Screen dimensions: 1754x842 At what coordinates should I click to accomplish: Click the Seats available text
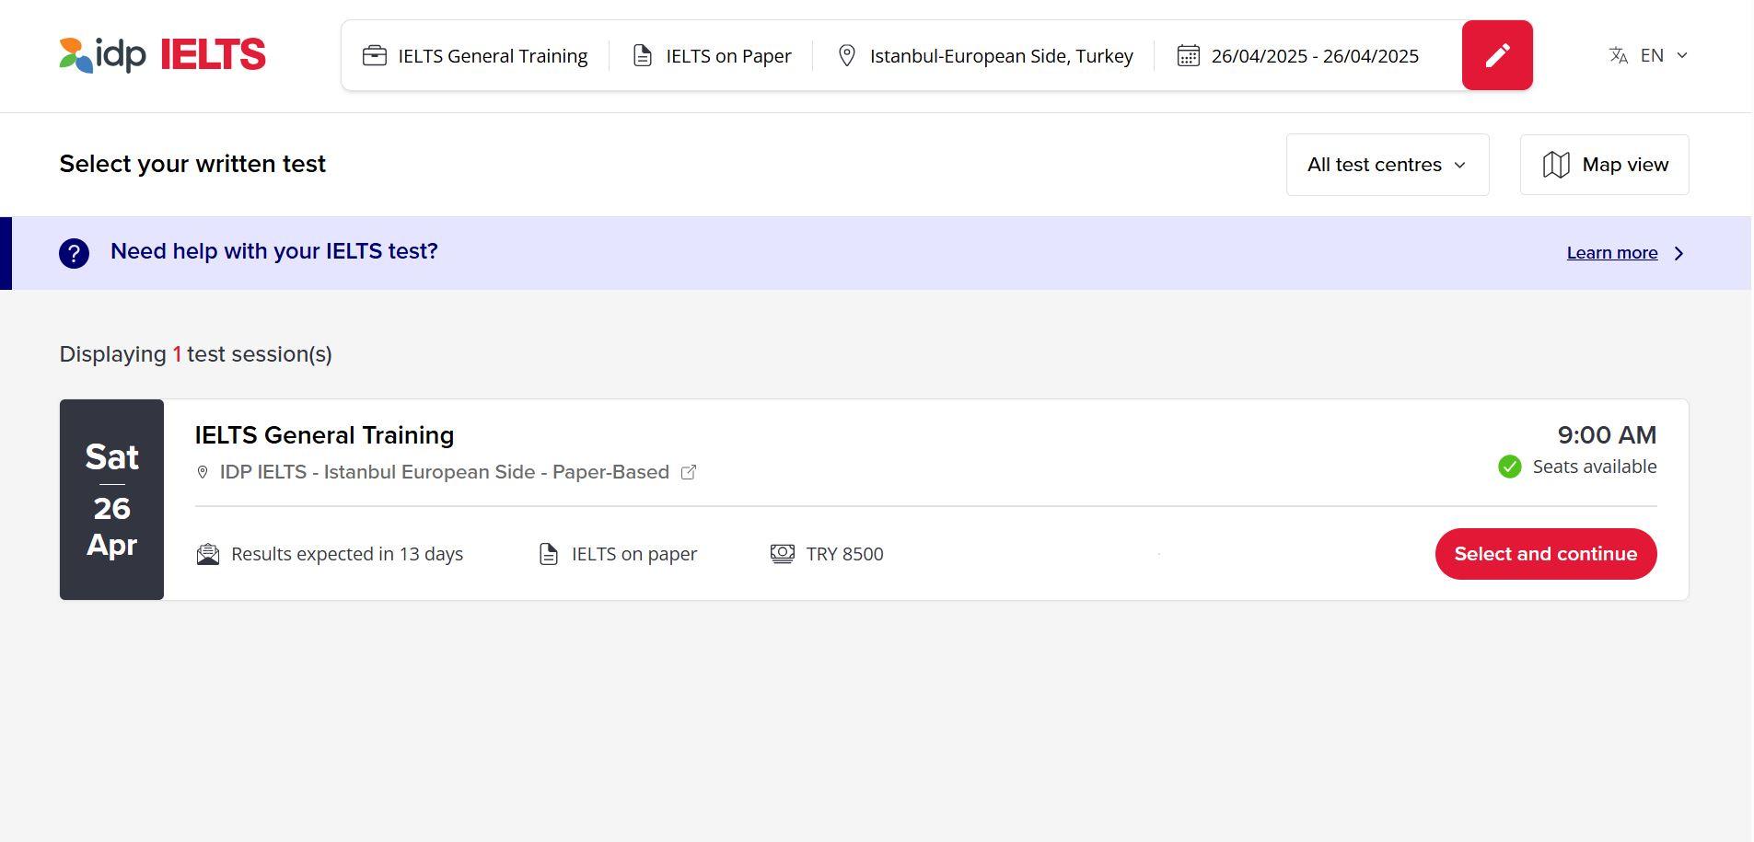pos(1595,467)
